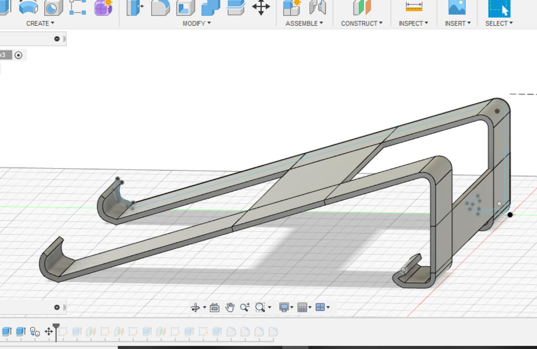537x349 pixels.
Task: Select the Measure ruler tool
Action: click(414, 7)
